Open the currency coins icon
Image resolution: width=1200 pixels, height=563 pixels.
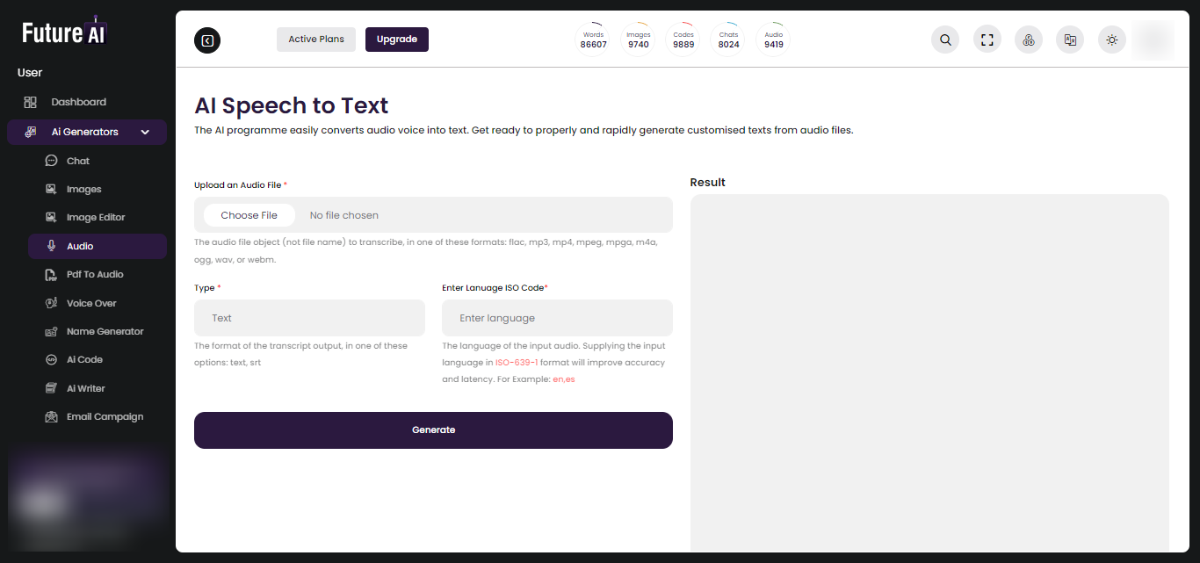coord(1029,40)
